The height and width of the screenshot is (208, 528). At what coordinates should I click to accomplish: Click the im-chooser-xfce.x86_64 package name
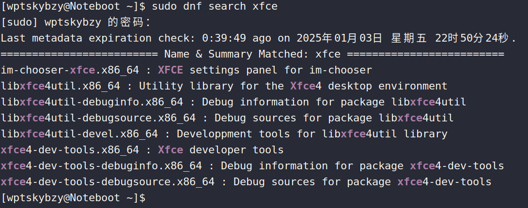click(70, 70)
